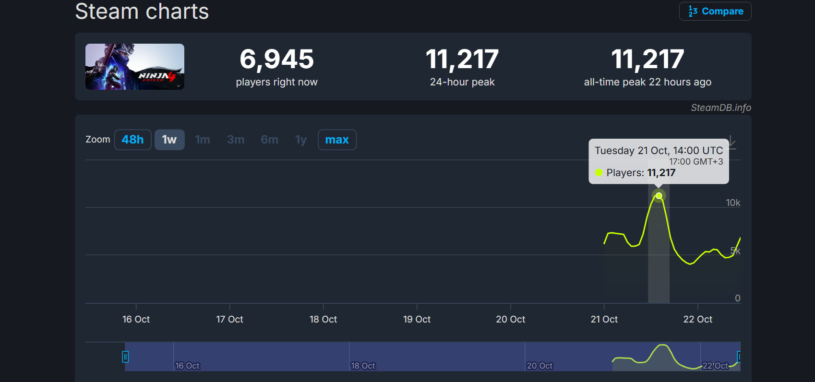Click the "19 Oct" x-axis label
Image resolution: width=815 pixels, height=382 pixels.
point(417,319)
